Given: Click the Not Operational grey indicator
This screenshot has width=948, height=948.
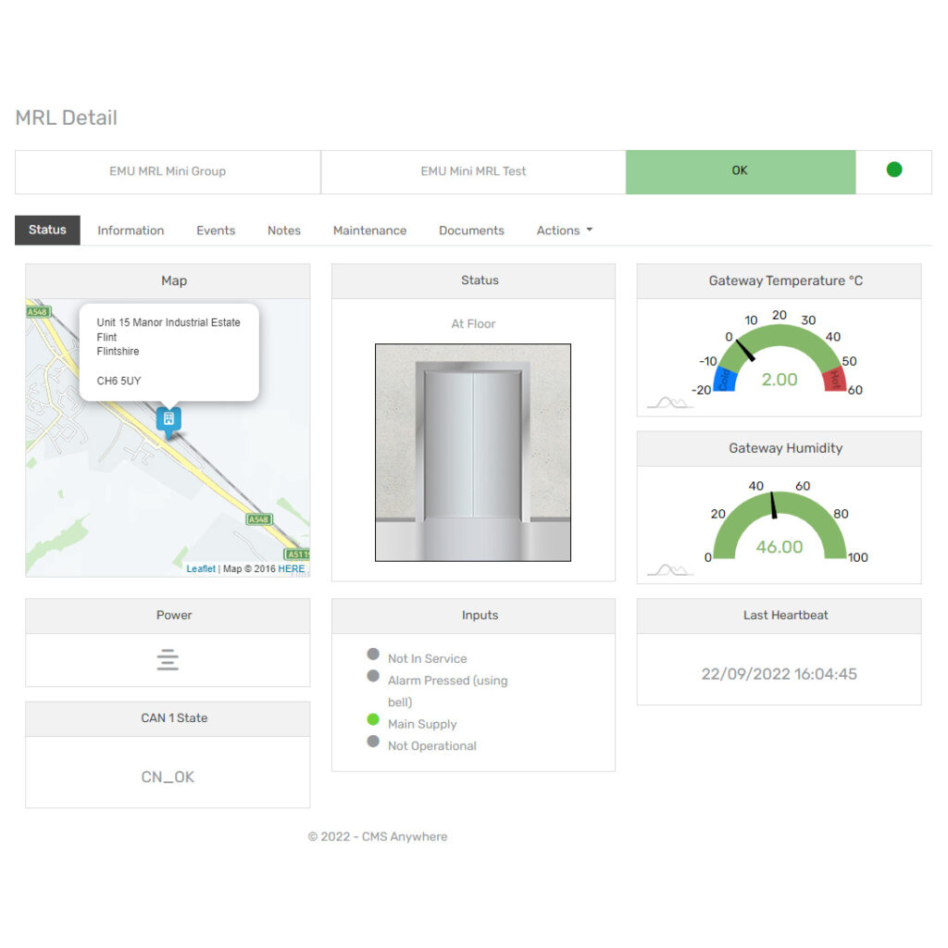Looking at the screenshot, I should click(373, 742).
